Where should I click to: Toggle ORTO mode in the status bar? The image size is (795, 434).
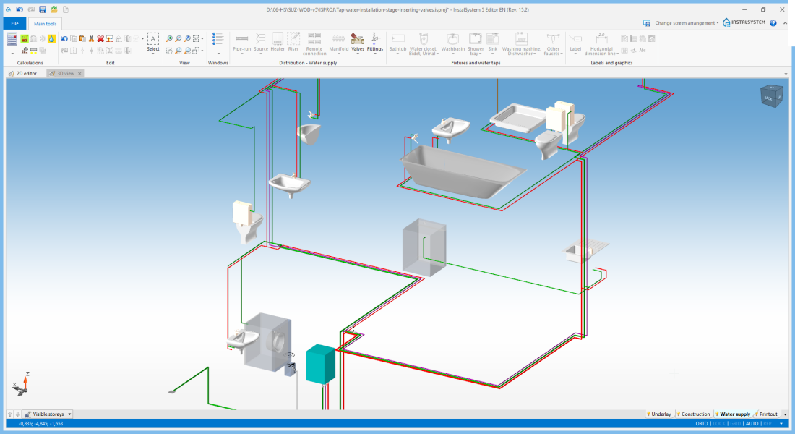[702, 423]
